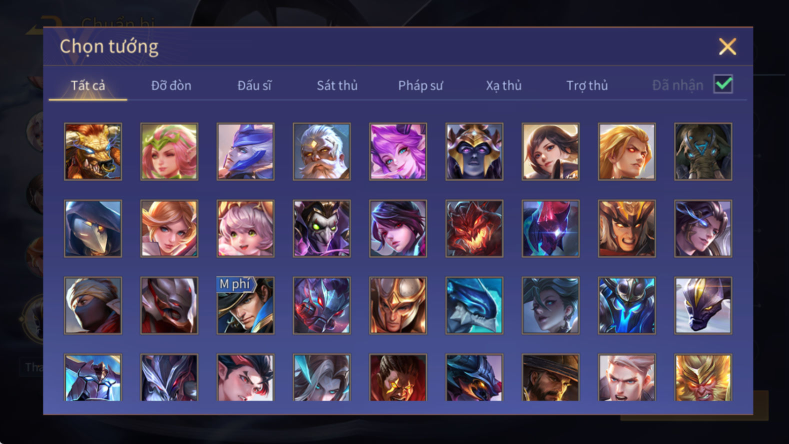Pick the pink-haired flower crown hero
This screenshot has width=789, height=444.
click(169, 151)
